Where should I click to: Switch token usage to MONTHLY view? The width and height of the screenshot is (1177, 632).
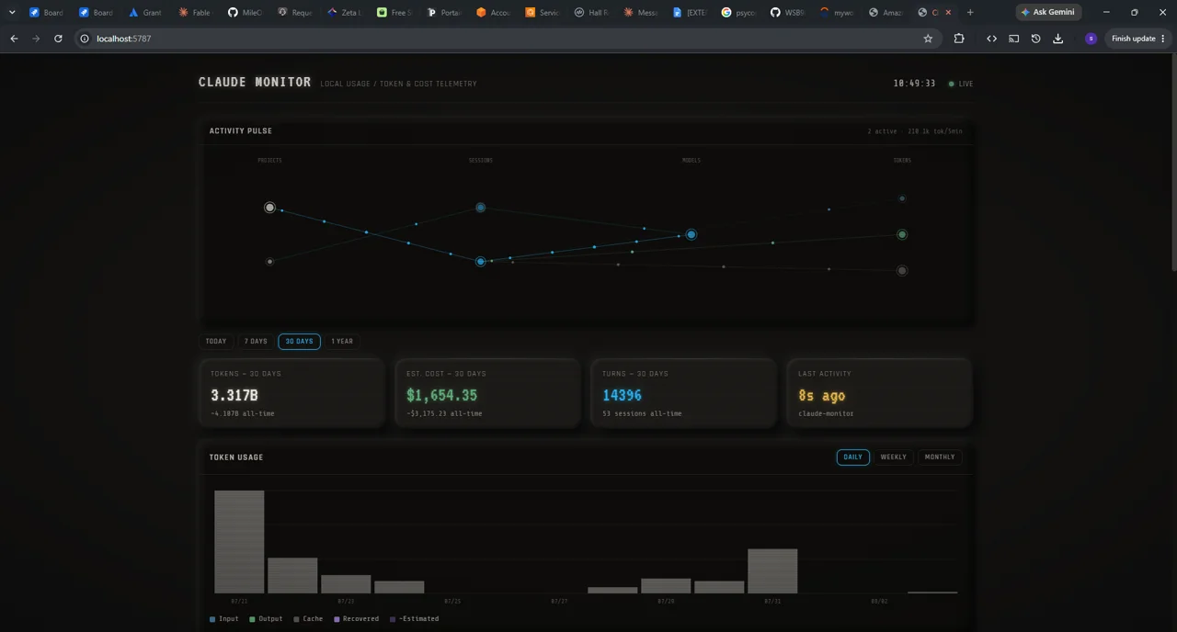(940, 457)
